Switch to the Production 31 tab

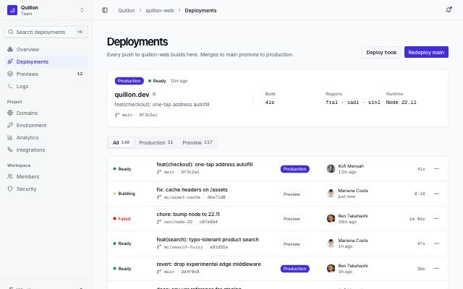point(156,142)
